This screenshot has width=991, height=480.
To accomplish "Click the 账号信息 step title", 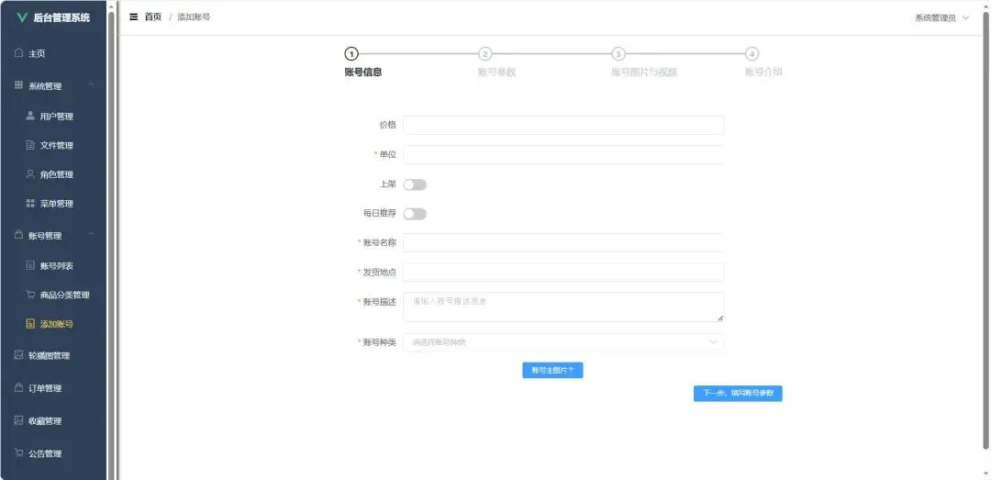I will point(362,73).
